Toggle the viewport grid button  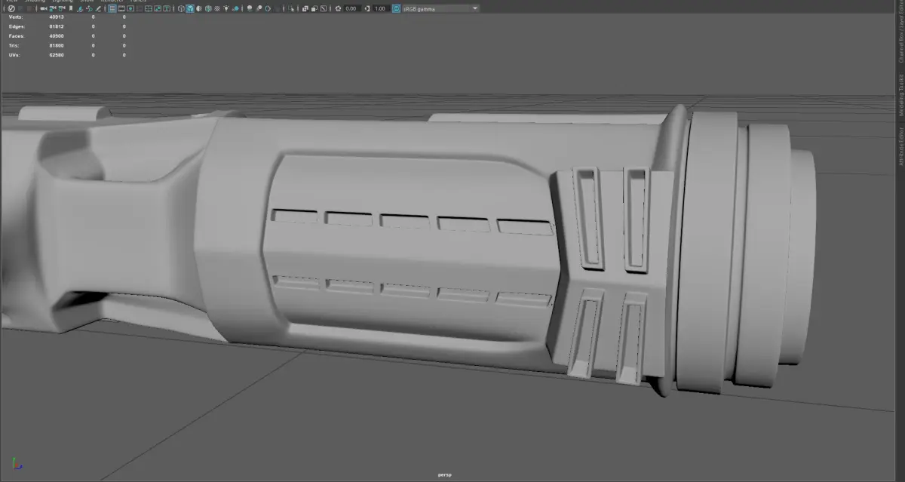tap(112, 8)
